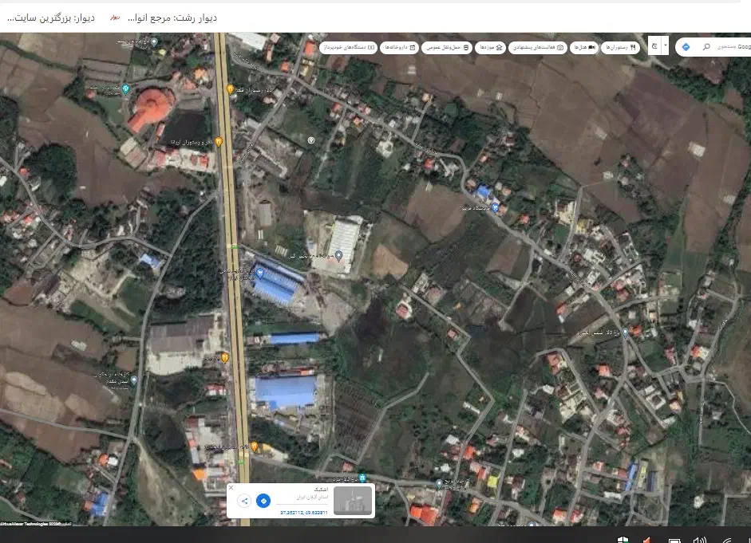Toggle the side panel collapse button
Viewport: 751px width, 543px height.
click(x=654, y=47)
